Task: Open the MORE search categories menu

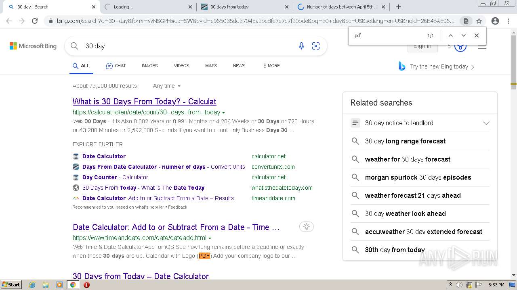Action: (x=271, y=66)
